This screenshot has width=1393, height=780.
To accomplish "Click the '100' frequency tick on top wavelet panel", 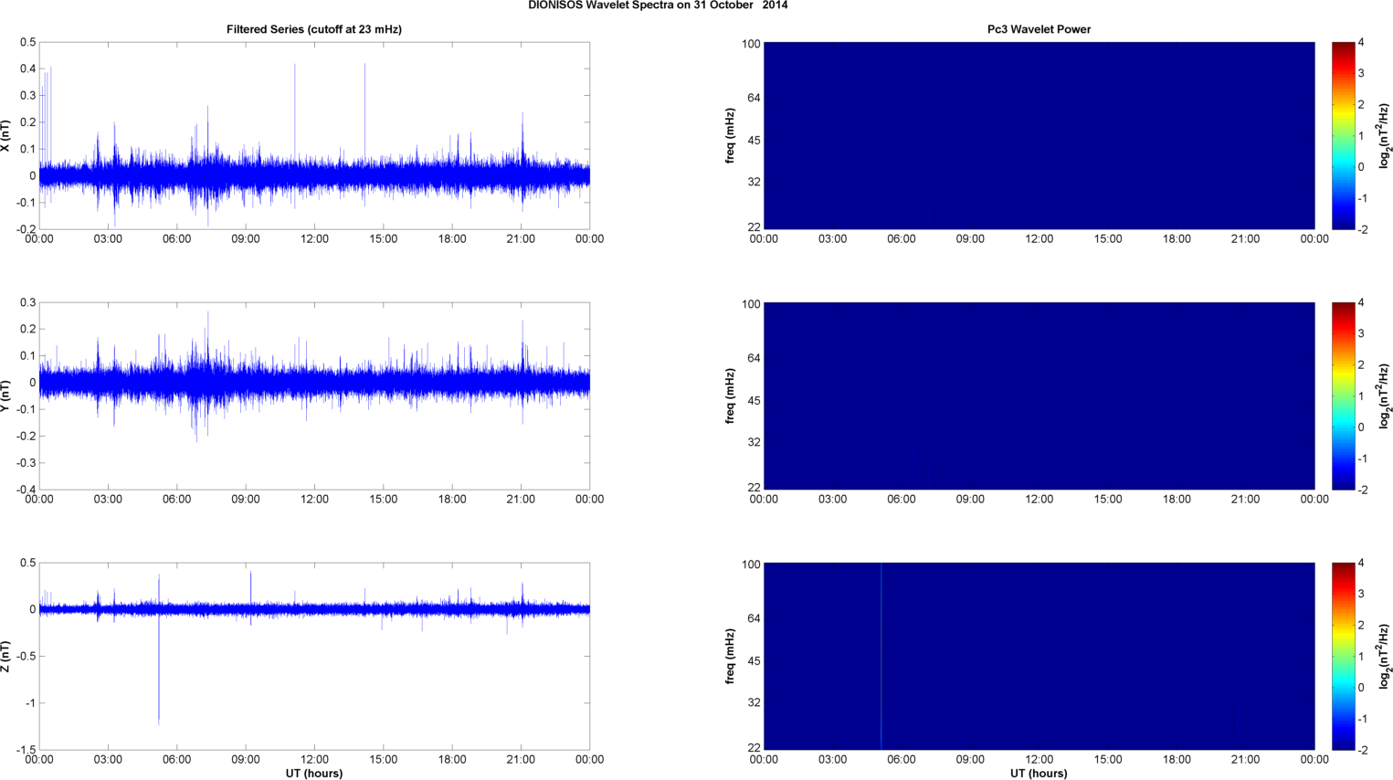I will [751, 44].
